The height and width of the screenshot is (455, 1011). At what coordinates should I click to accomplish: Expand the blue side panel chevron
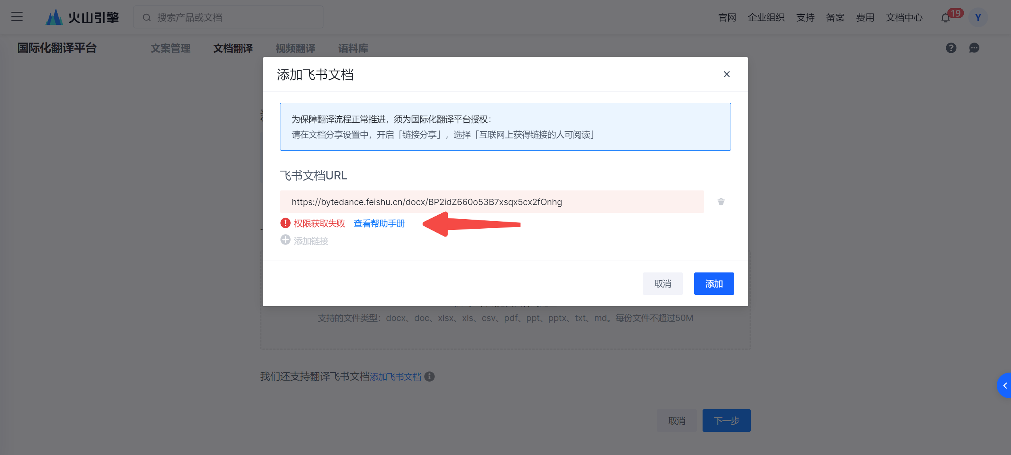tap(1004, 386)
